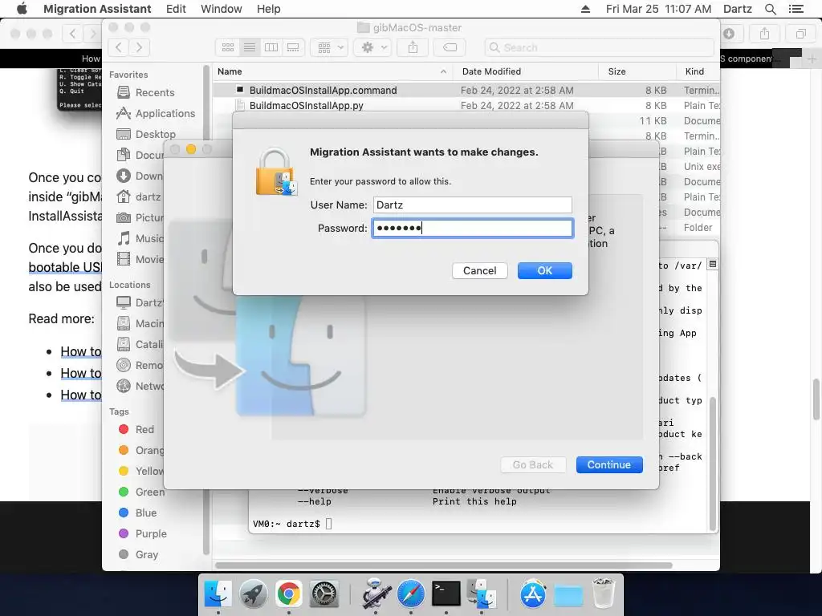Open Safari from the Dock
The image size is (822, 616).
point(410,594)
